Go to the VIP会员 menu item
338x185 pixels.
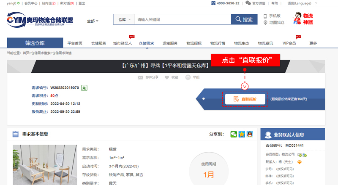tap(289, 43)
